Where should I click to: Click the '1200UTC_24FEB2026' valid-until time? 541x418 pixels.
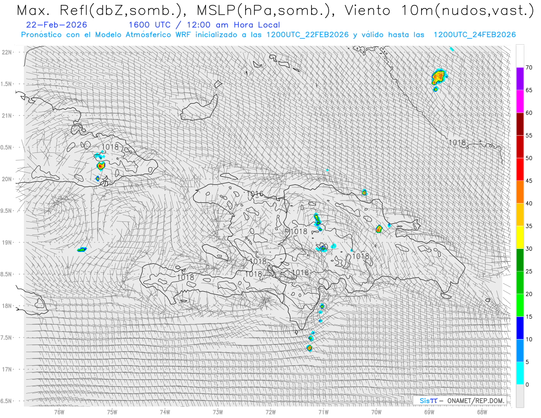[x=475, y=35]
